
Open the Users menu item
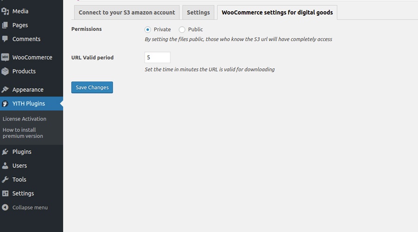(32, 165)
